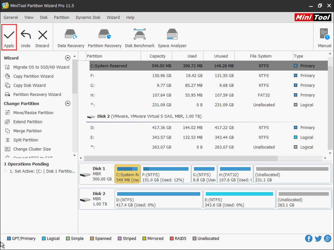This screenshot has height=250, width=334.
Task: Select Disk 2 unallocated 263.1 GB block
Action: coord(303,199)
